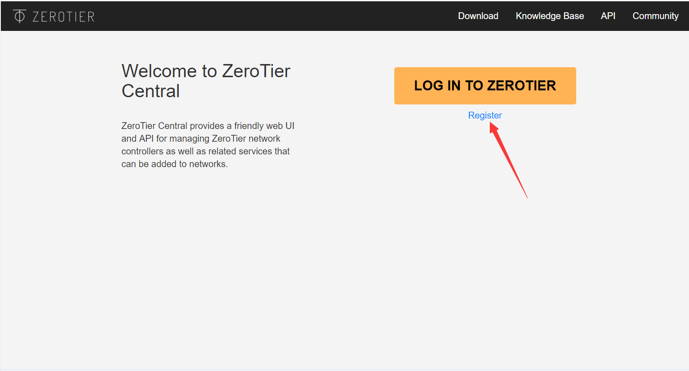Image resolution: width=689 pixels, height=371 pixels.
Task: Visit the Community page
Action: click(x=655, y=16)
